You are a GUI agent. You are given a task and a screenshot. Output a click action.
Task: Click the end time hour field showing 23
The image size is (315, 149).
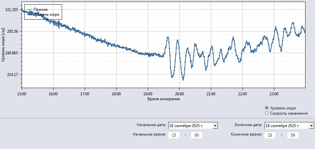[x=270, y=135]
